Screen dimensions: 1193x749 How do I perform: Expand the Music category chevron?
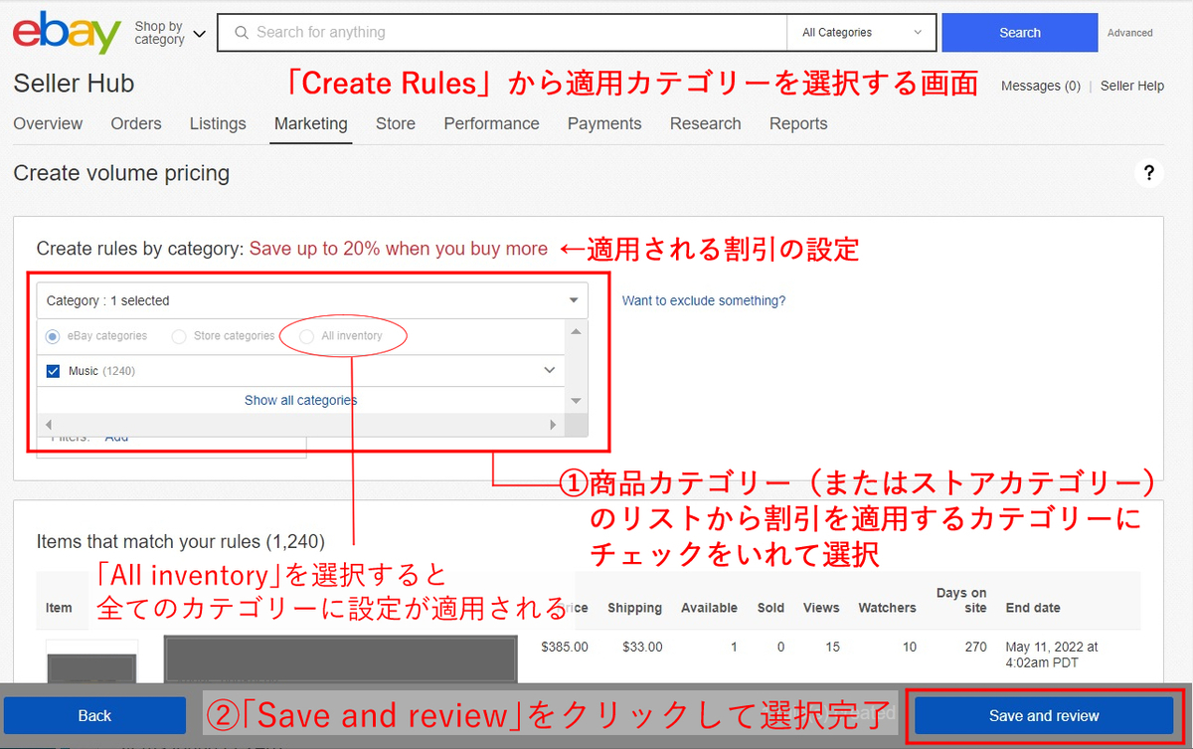pyautogui.click(x=549, y=370)
